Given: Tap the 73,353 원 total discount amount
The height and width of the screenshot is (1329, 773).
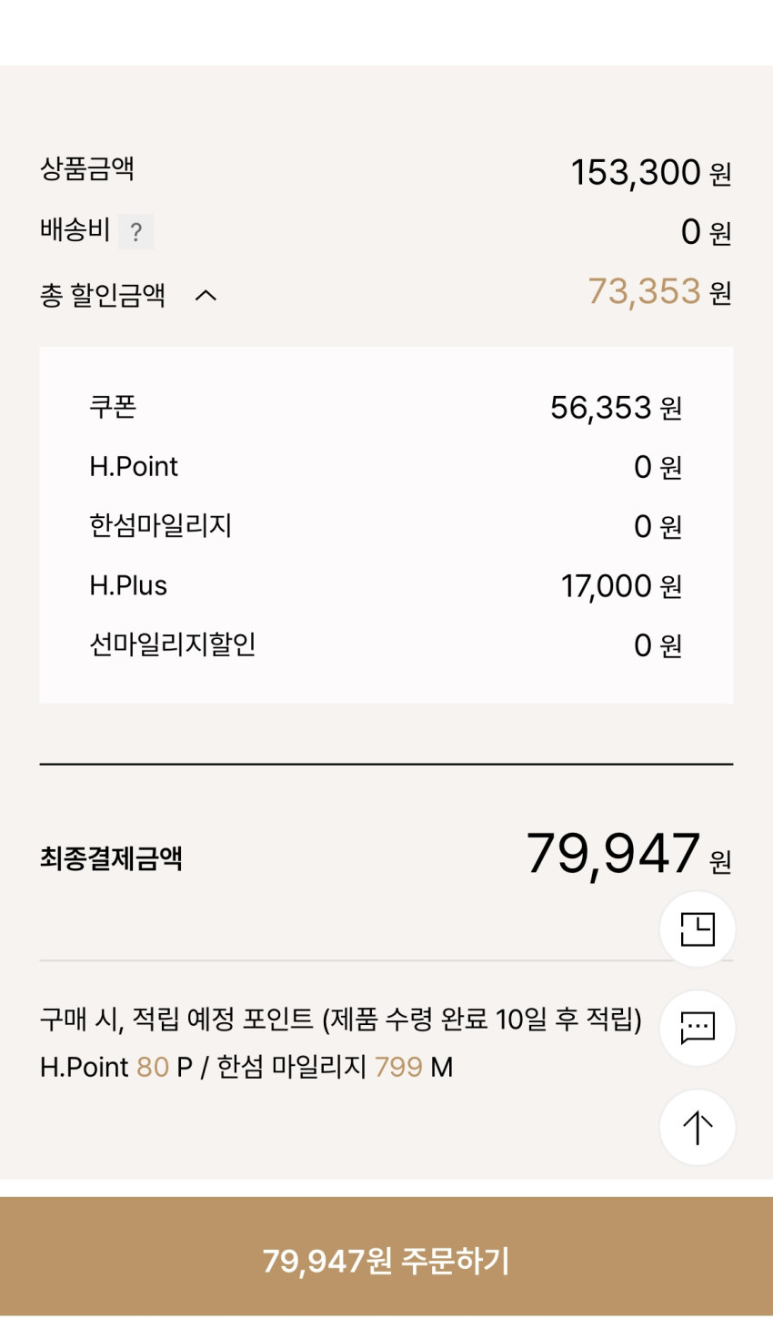Looking at the screenshot, I should [x=658, y=292].
